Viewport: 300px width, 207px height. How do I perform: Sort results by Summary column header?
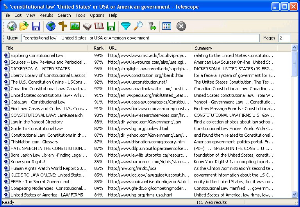(234, 48)
